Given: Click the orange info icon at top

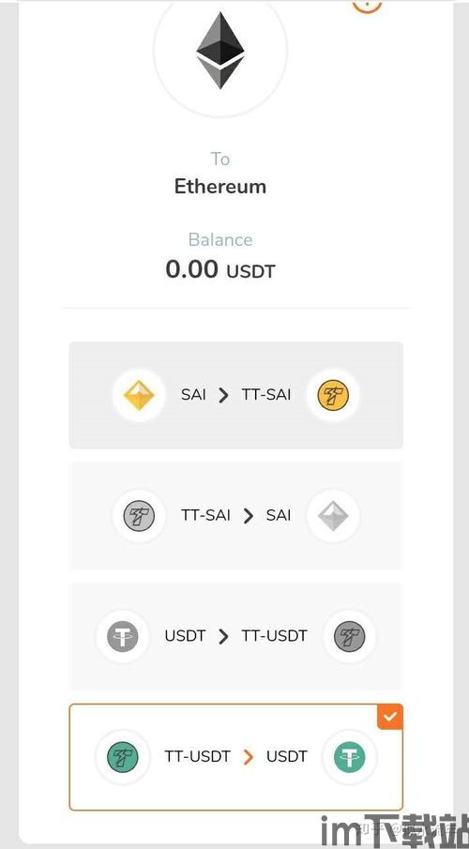Looking at the screenshot, I should 367,5.
